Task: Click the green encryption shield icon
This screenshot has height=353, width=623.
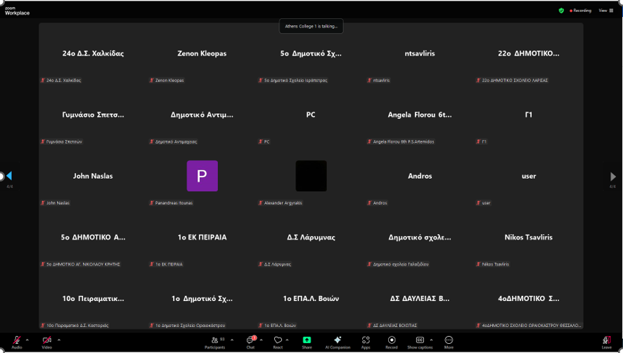Action: (561, 11)
